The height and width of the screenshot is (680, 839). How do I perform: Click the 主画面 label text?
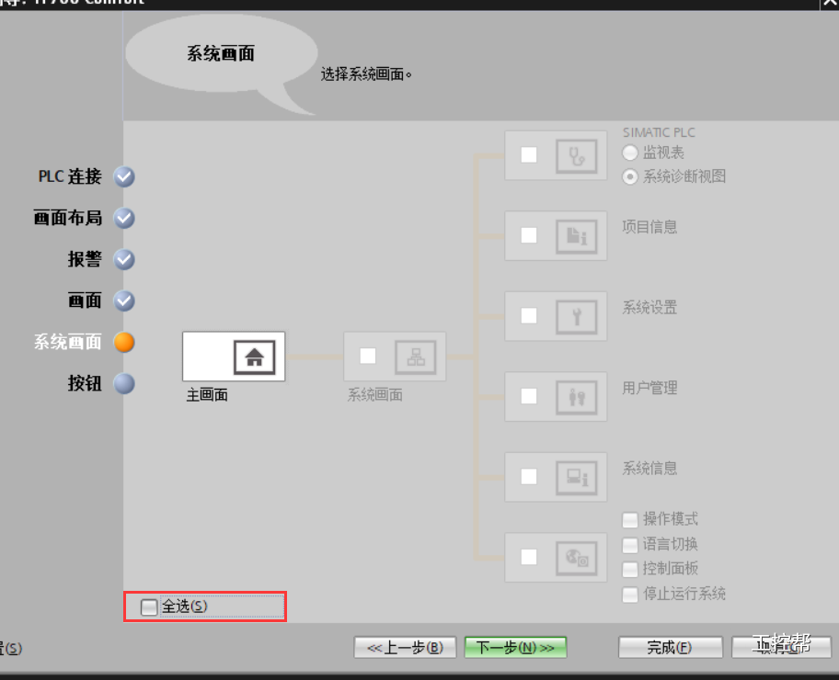point(207,395)
